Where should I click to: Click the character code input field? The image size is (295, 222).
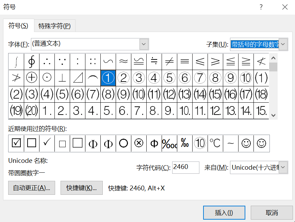pyautogui.click(x=185, y=167)
